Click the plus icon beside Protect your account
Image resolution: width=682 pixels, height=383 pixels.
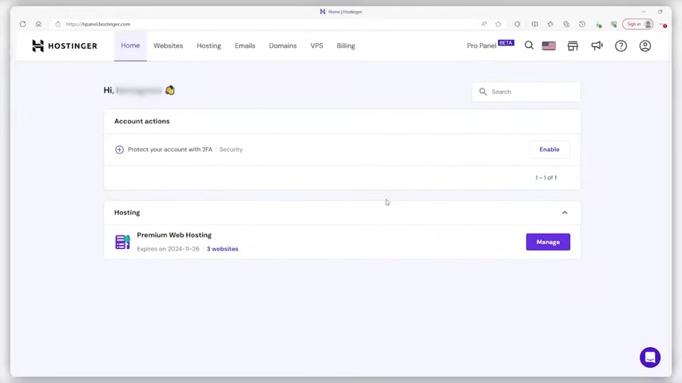click(119, 149)
